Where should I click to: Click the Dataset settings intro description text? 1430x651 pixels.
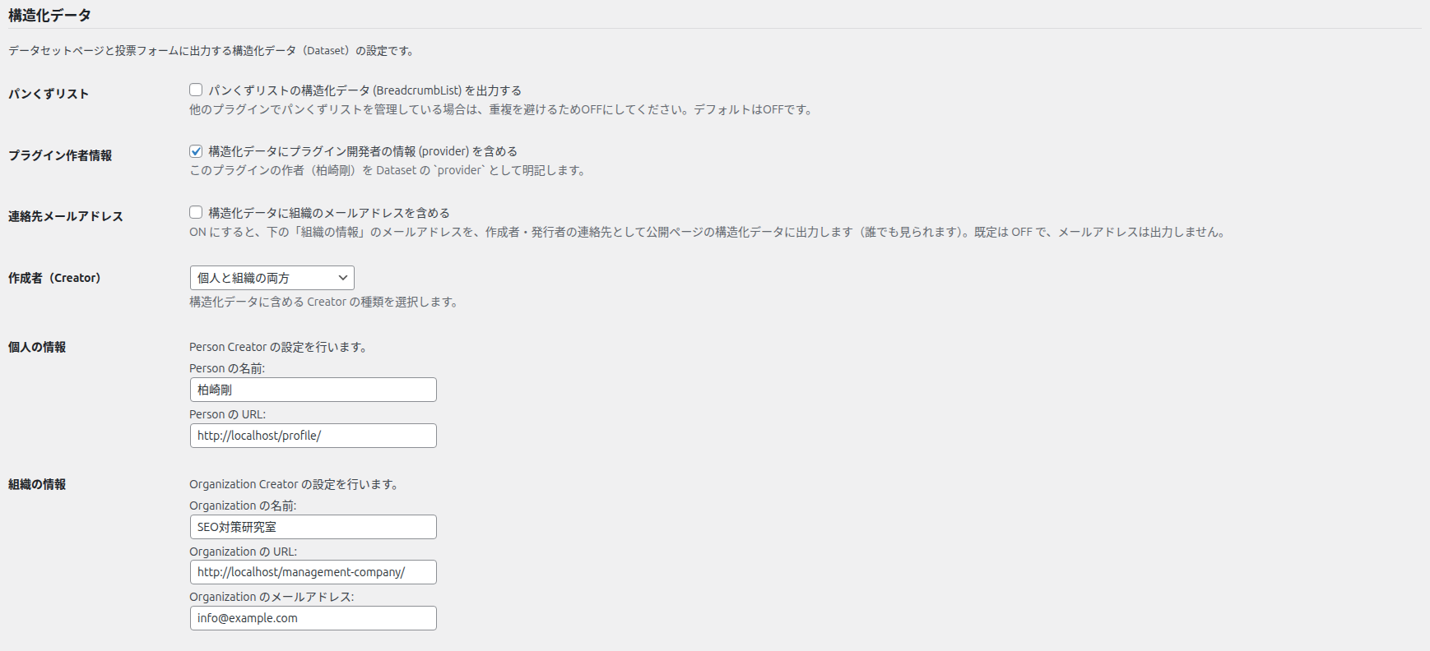tap(213, 50)
